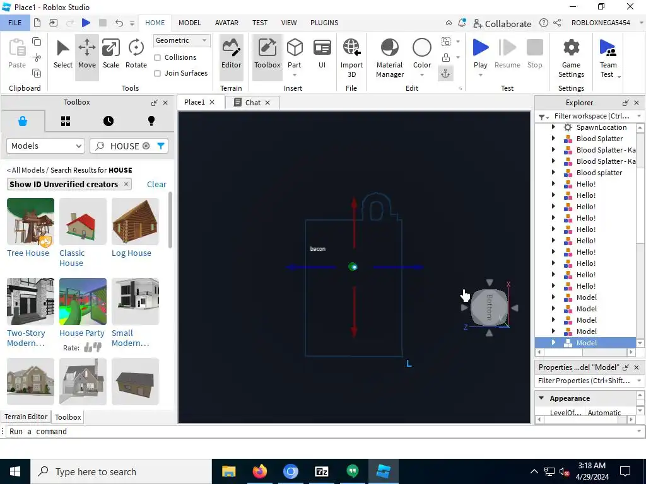Open File Explorer from the taskbar
Image resolution: width=646 pixels, height=484 pixels.
pyautogui.click(x=228, y=471)
